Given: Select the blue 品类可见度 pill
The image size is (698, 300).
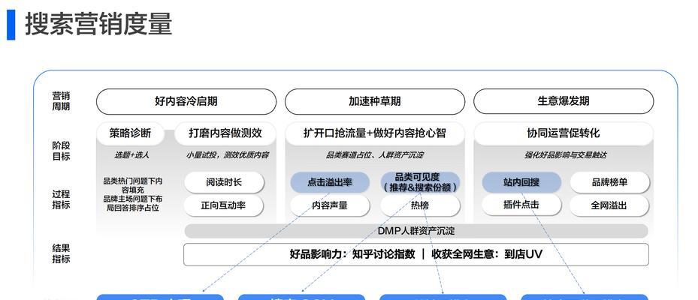Looking at the screenshot, I should [419, 182].
